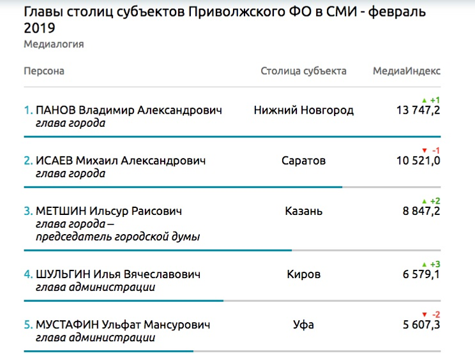Open ИСАЕВ Михаил Александрович entry
475x354 pixels.
tap(121, 161)
